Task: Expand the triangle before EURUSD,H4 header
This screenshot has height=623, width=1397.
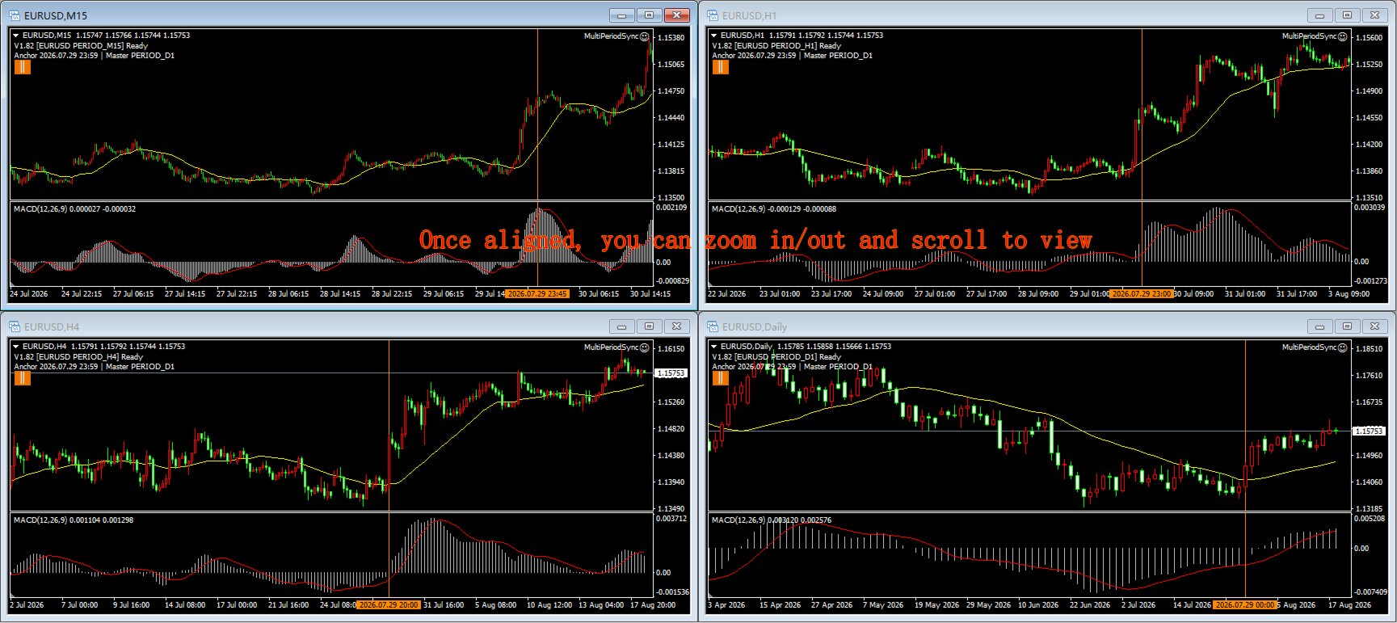Action: (x=16, y=346)
